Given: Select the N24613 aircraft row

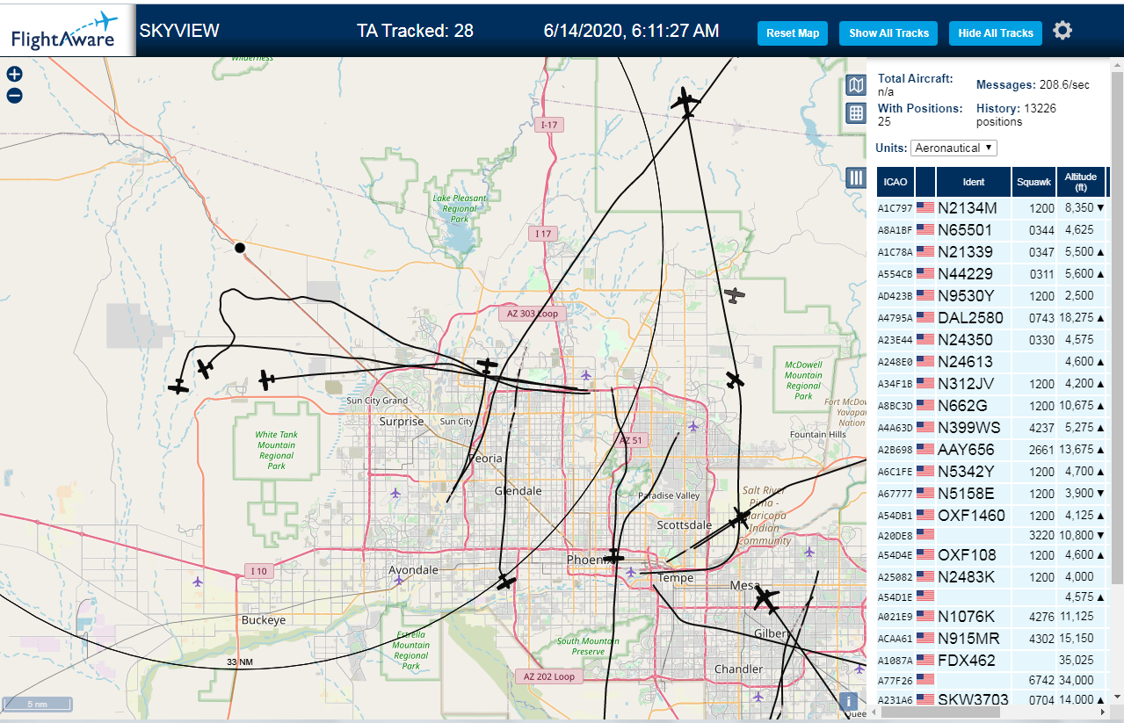Looking at the screenshot, I should click(992, 361).
